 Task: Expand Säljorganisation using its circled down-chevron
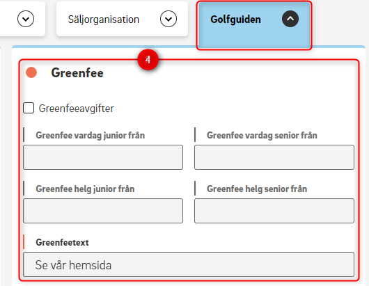coord(168,19)
